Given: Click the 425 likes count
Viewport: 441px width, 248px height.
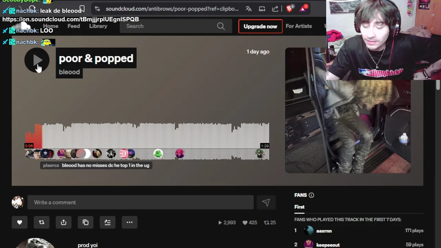Looking at the screenshot, I should [250, 223].
